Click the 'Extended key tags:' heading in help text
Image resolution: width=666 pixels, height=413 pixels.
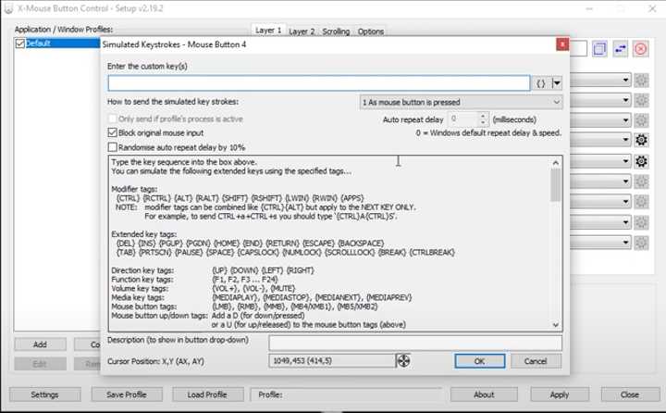(x=144, y=234)
